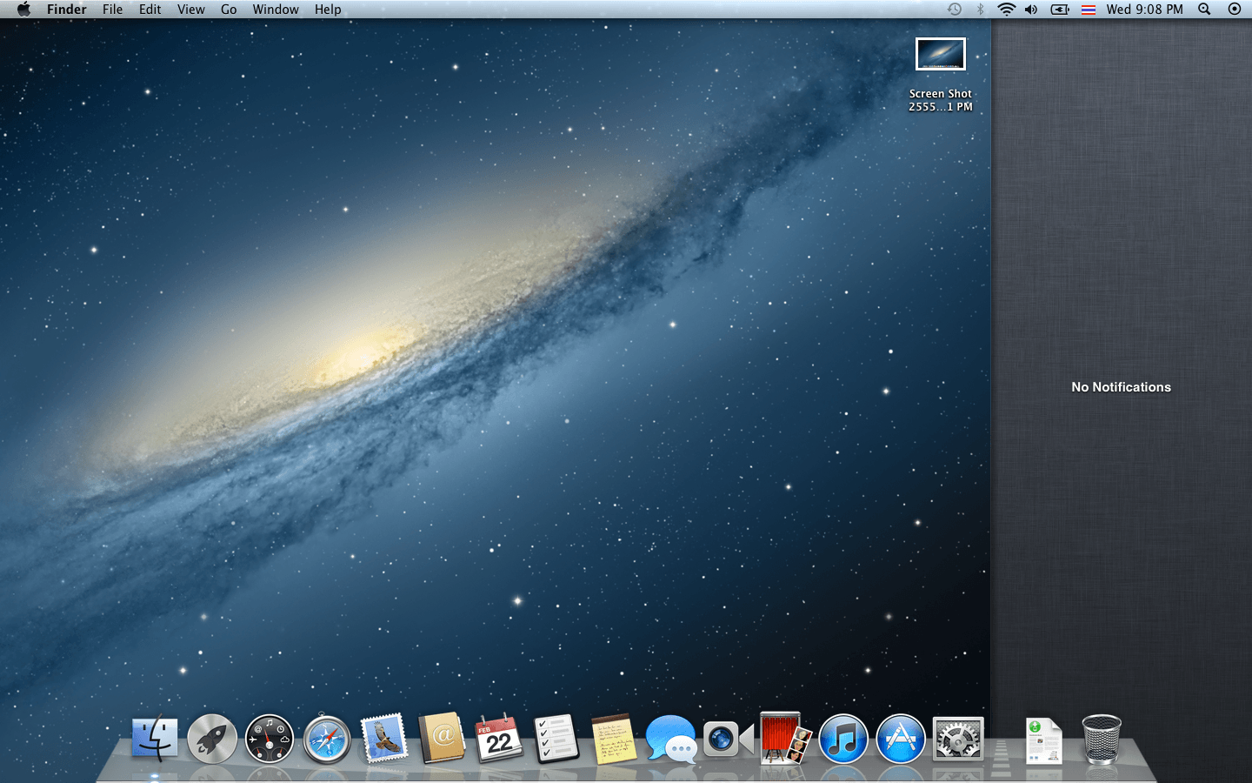Expand the Wi-Fi status menu
This screenshot has height=783, width=1252.
[1006, 10]
